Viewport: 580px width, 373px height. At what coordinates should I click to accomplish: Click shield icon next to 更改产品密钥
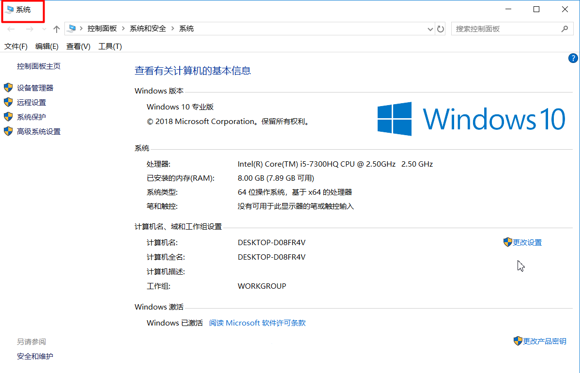point(518,341)
